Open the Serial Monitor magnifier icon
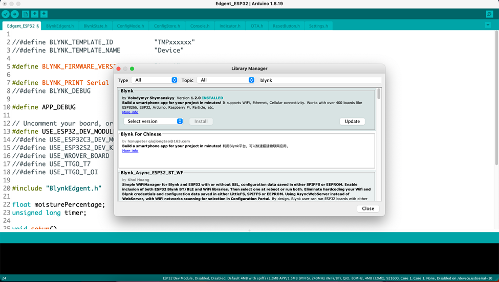The height and width of the screenshot is (282, 499). pyautogui.click(x=489, y=14)
